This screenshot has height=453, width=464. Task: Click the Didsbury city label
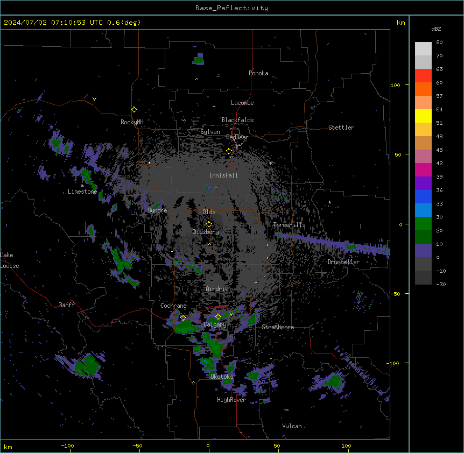coord(206,232)
